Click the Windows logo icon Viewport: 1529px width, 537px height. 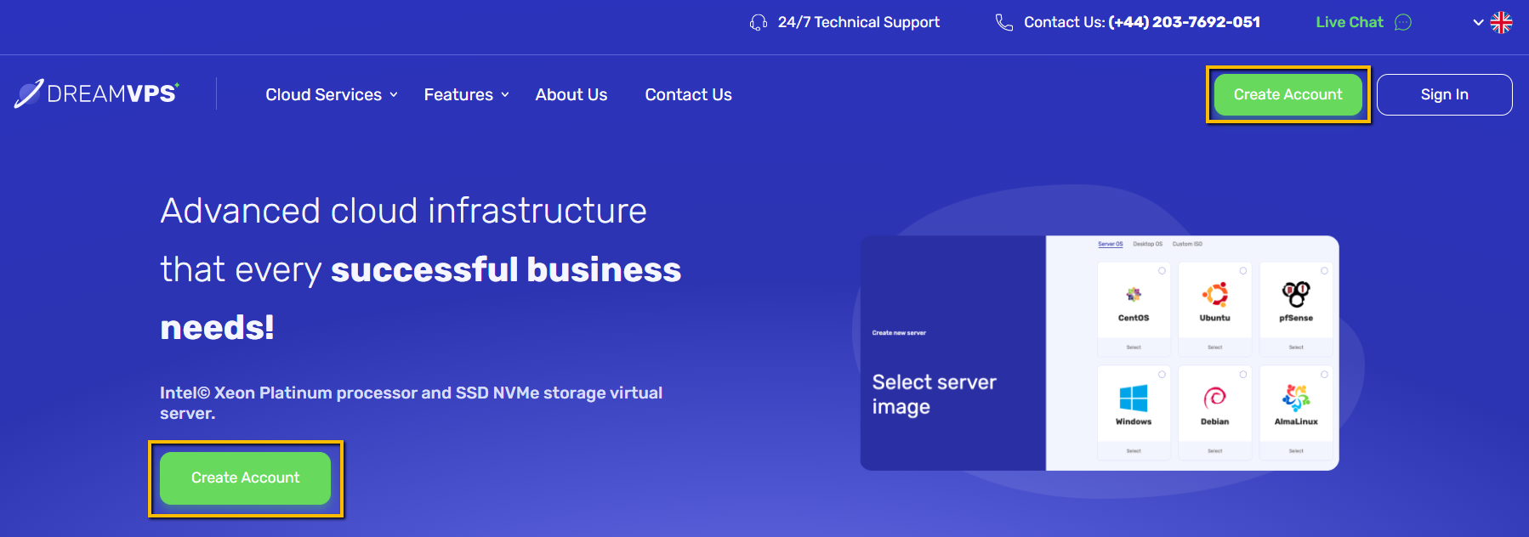(1134, 398)
